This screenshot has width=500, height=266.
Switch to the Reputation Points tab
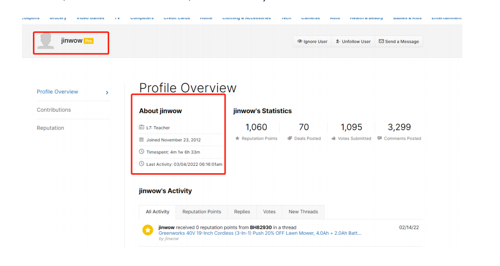point(202,212)
